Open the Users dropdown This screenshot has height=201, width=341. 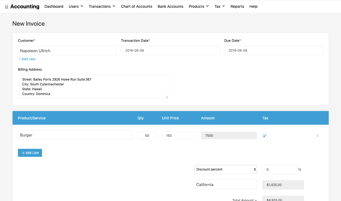76,6
